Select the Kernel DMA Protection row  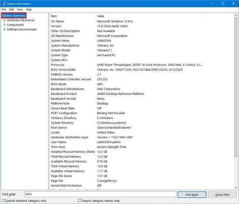click(x=142, y=186)
